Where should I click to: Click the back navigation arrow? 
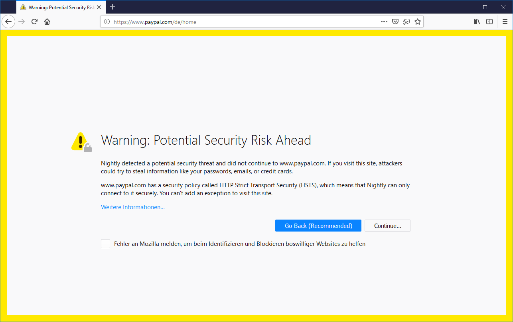[8, 22]
